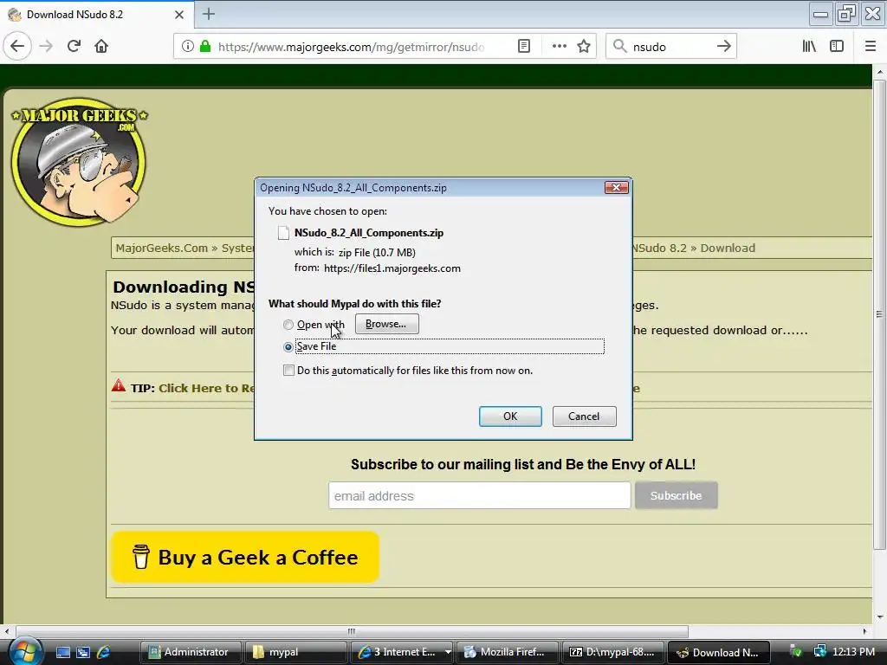The image size is (887, 665).
Task: Select the Download NSudo 8.2 tab
Action: (96, 14)
